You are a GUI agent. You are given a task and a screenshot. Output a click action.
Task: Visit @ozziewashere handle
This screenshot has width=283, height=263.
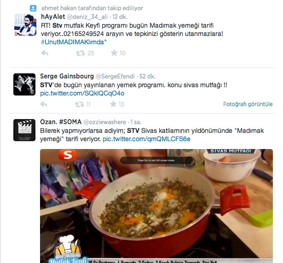click(x=104, y=122)
